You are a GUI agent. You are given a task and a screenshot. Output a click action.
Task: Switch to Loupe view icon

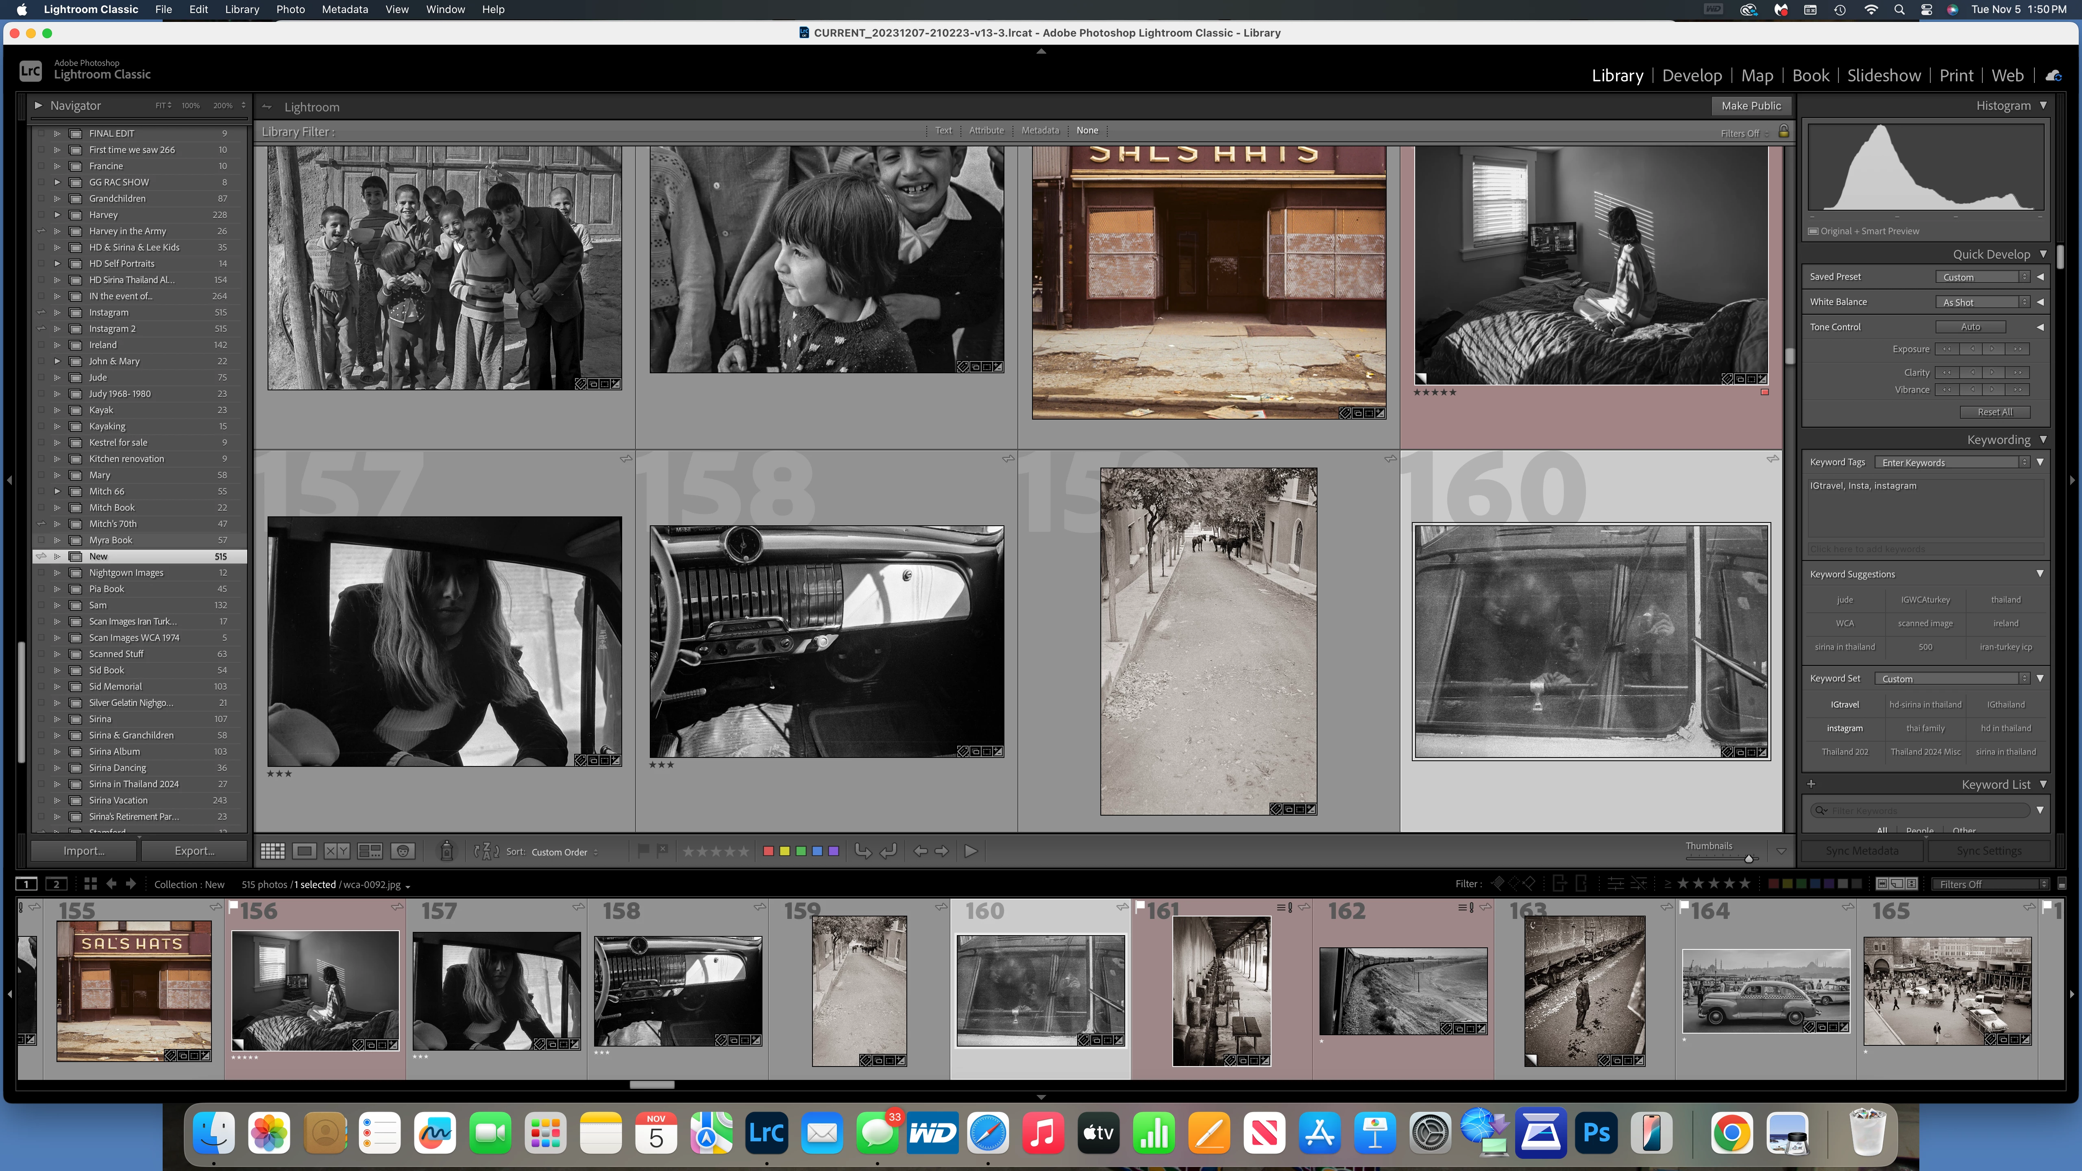(305, 851)
